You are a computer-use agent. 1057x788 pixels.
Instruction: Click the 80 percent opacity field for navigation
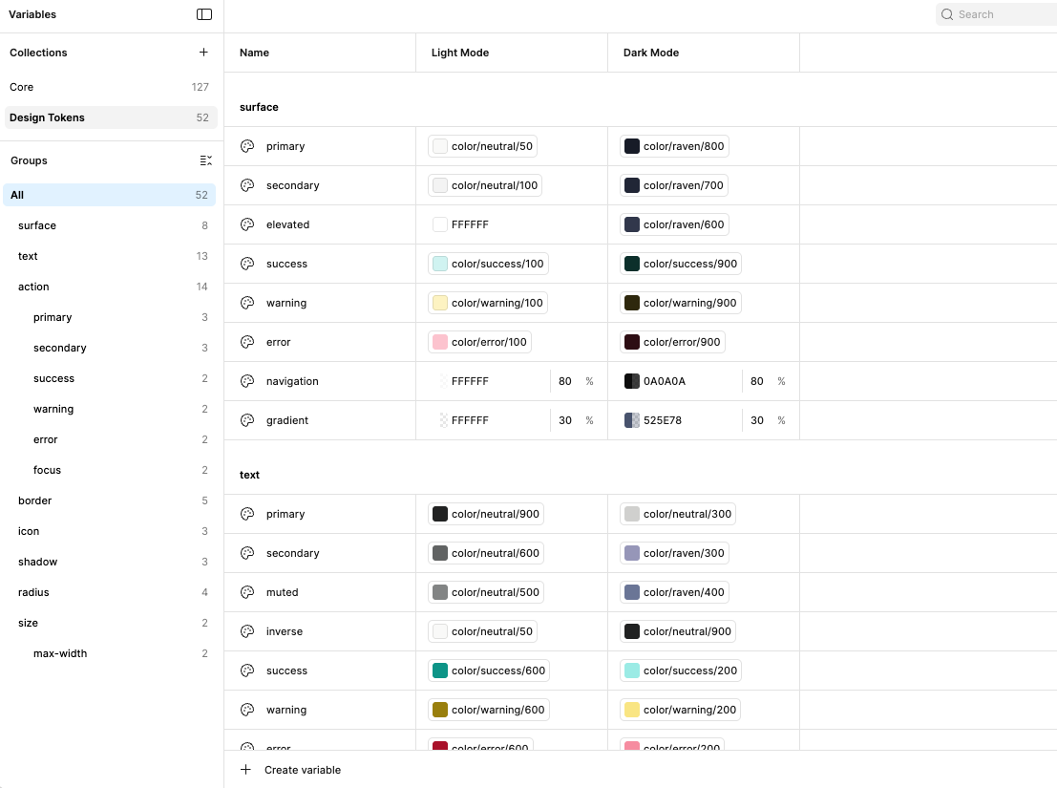click(565, 381)
